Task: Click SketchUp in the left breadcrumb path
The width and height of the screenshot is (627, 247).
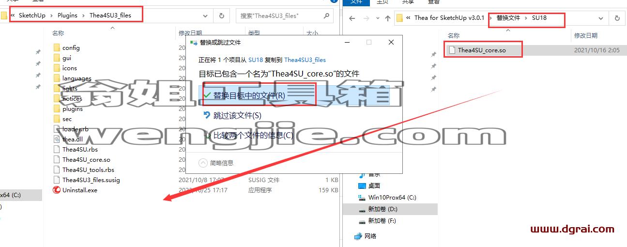Action: click(x=32, y=15)
